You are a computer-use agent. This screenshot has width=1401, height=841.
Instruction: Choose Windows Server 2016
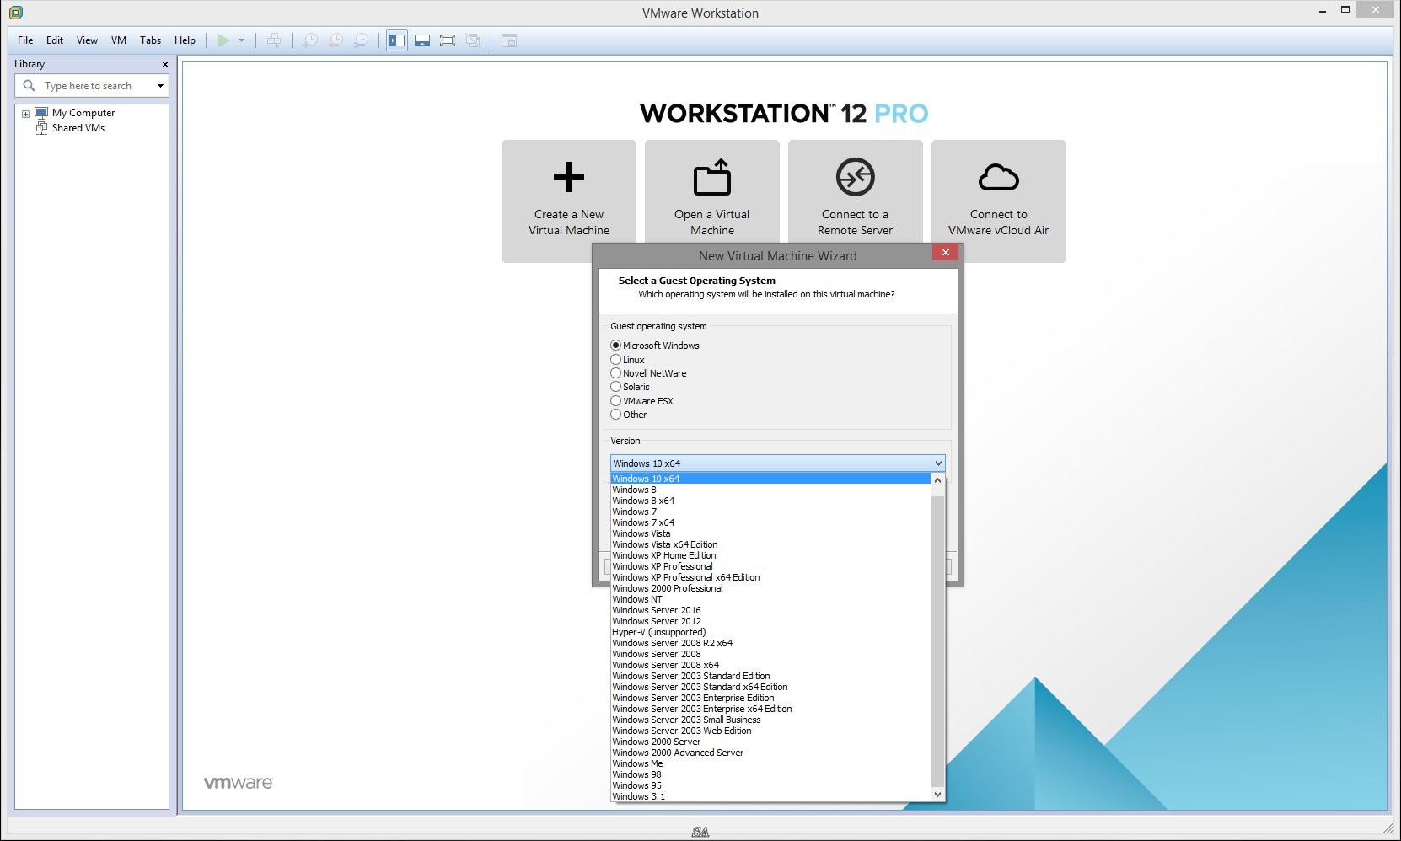[770, 610]
